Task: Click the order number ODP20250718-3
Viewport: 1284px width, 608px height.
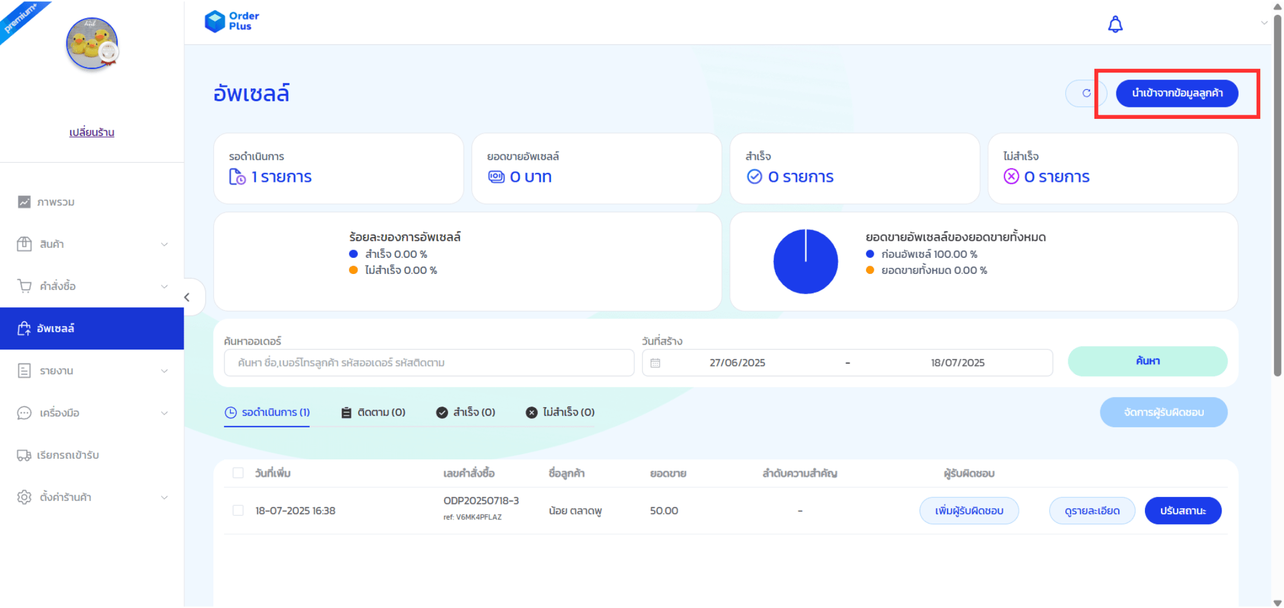Action: tap(481, 501)
